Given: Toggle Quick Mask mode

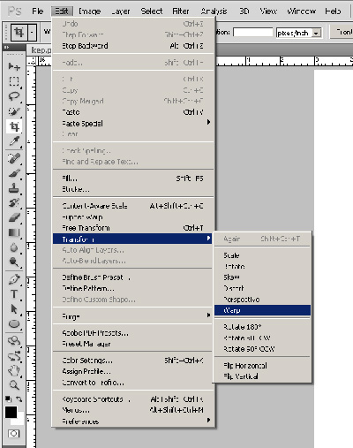Looking at the screenshot, I should [14, 434].
